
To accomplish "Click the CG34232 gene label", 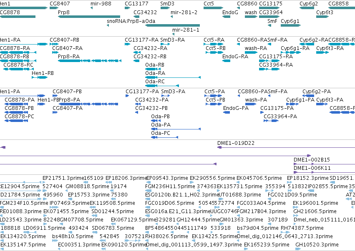I will 145,12.
